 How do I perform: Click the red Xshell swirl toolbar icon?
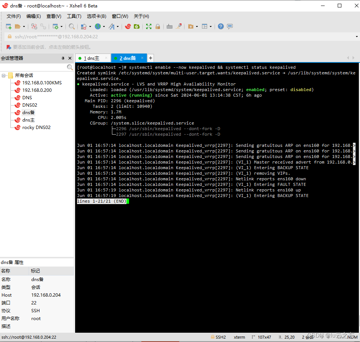128,26
